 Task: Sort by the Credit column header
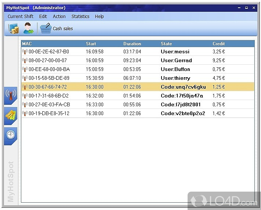pos(218,44)
